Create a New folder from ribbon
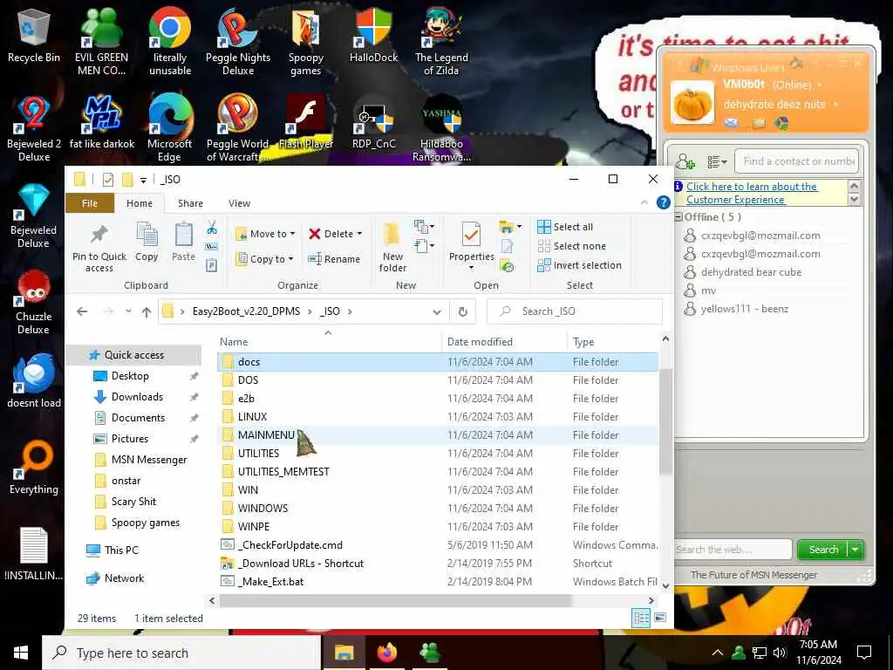 [x=392, y=249]
